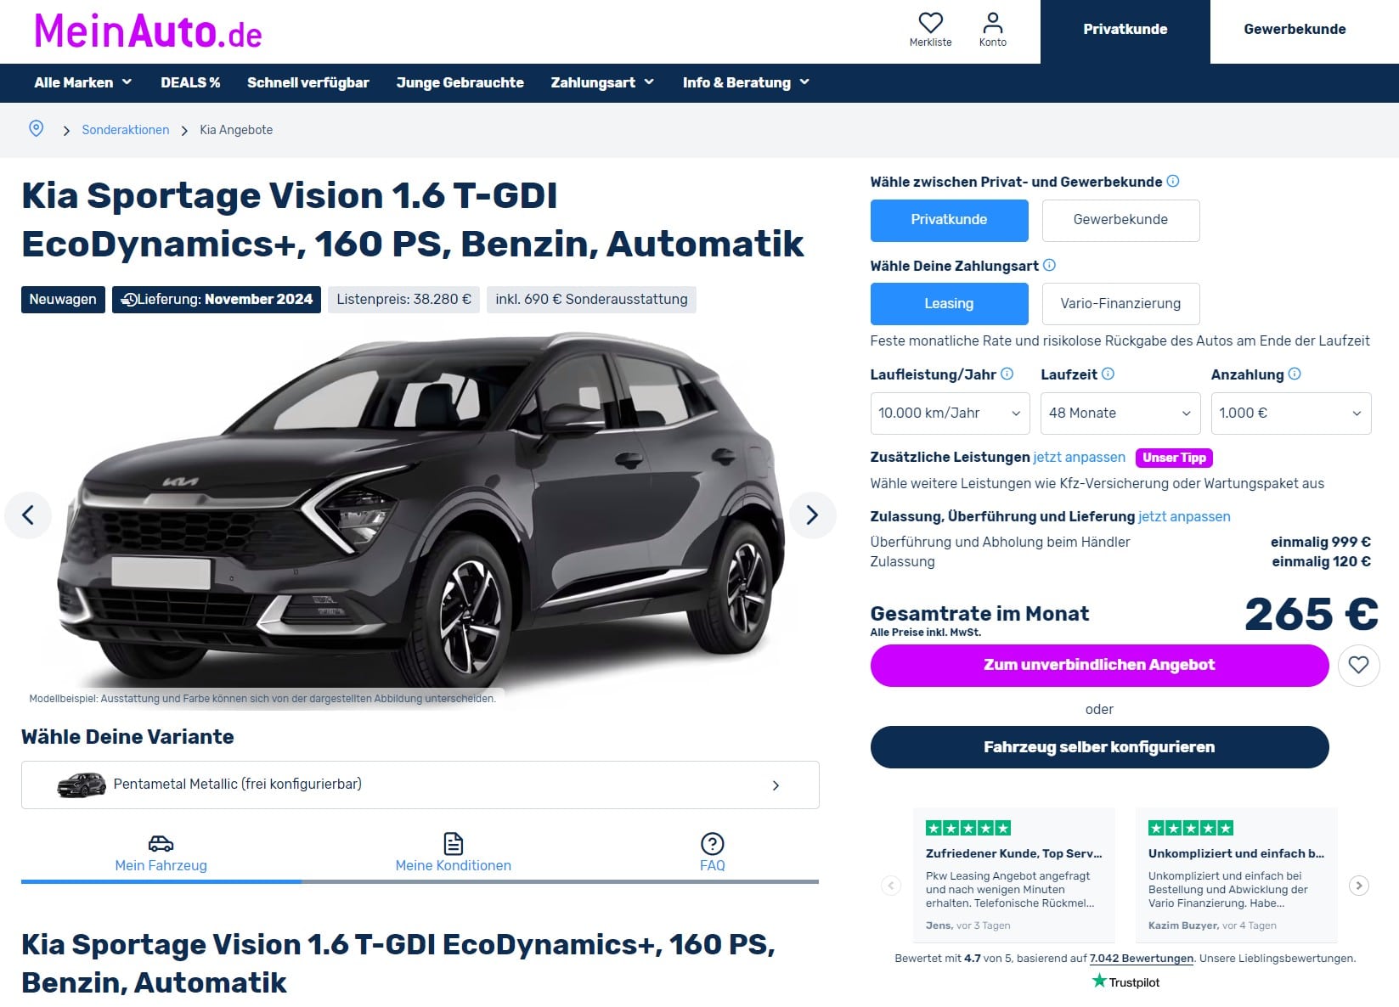Open info icon beside Wähle Deine Zahlungsart
The image size is (1399, 1007).
pos(1049,265)
